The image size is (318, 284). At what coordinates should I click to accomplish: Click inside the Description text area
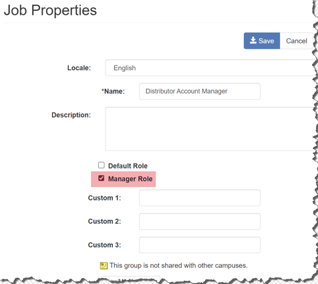[x=210, y=129]
